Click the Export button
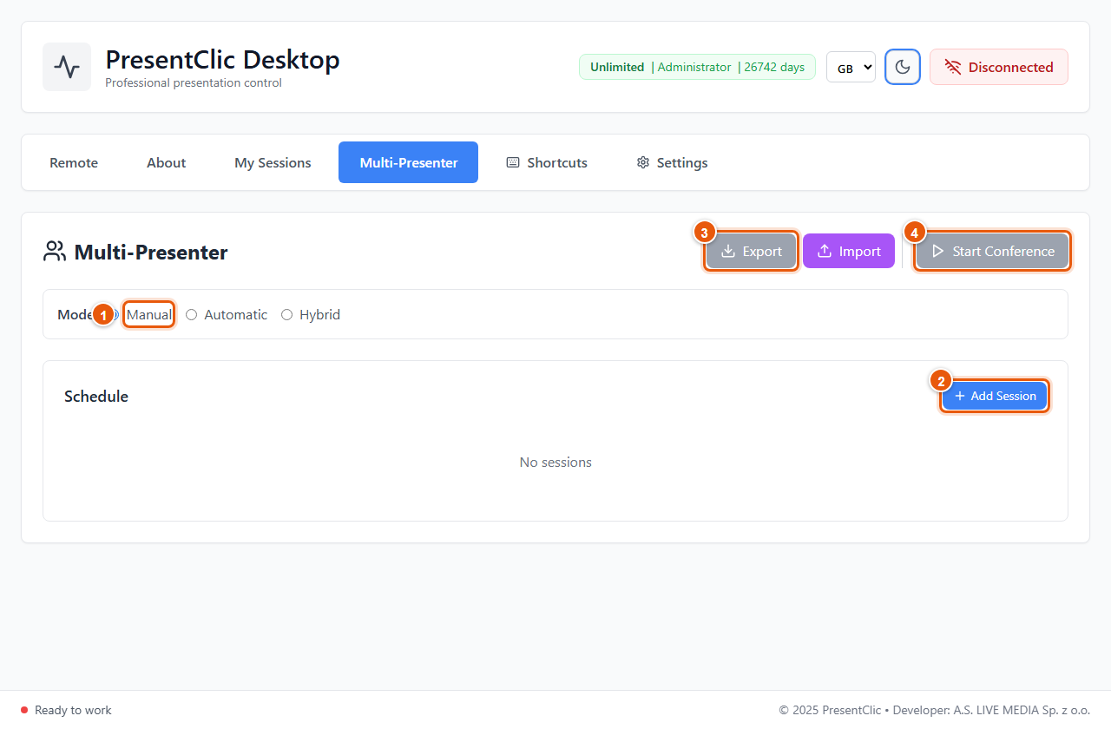 tap(751, 251)
